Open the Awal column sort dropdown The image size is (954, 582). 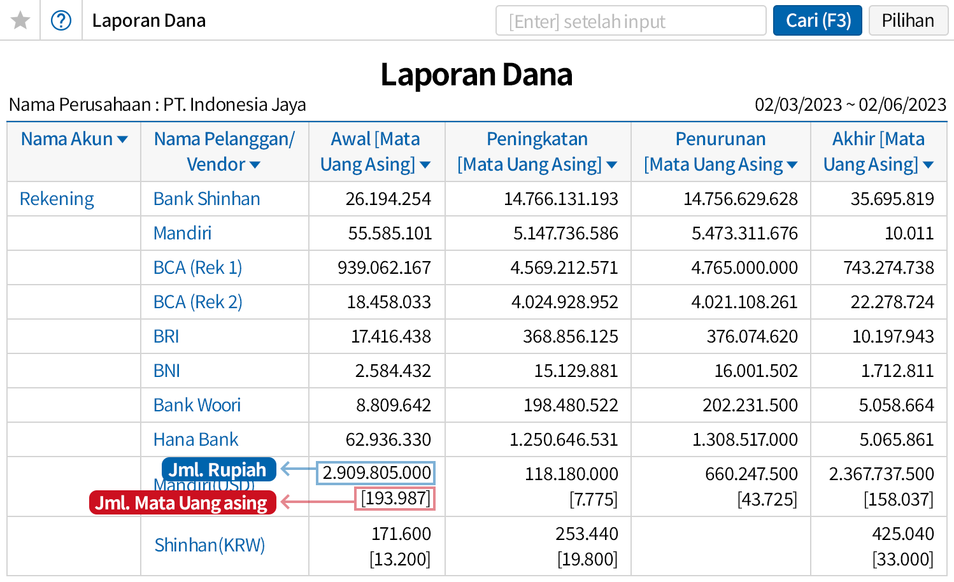pyautogui.click(x=425, y=165)
